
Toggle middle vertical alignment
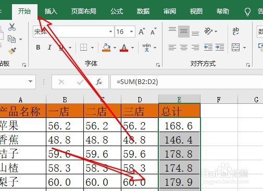[x=184, y=31]
